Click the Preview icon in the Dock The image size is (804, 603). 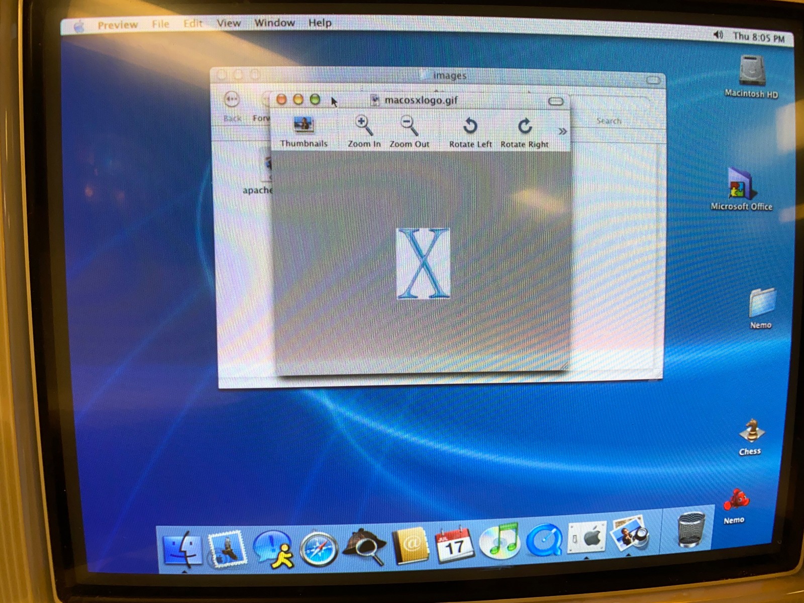(629, 533)
